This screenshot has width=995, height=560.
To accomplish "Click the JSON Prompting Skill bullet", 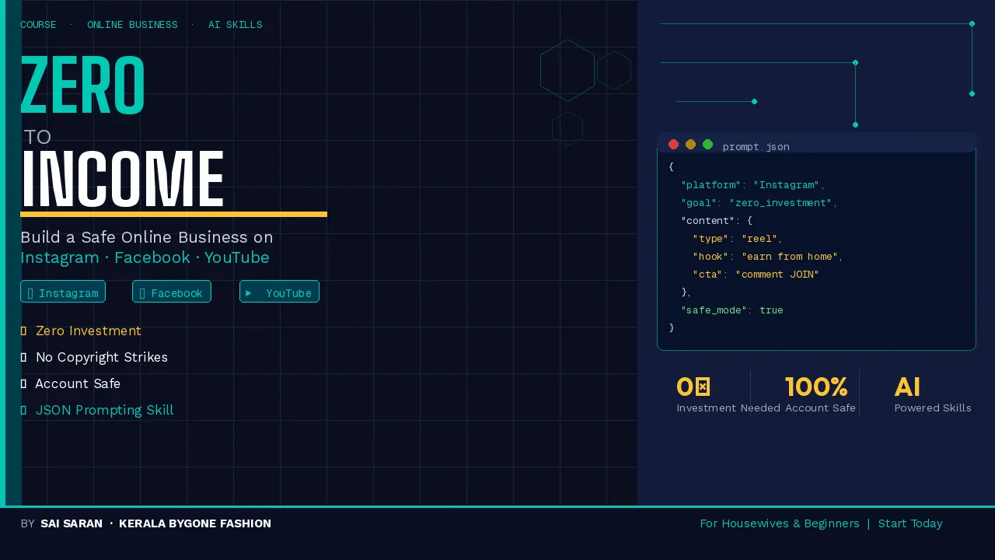I will click(97, 410).
